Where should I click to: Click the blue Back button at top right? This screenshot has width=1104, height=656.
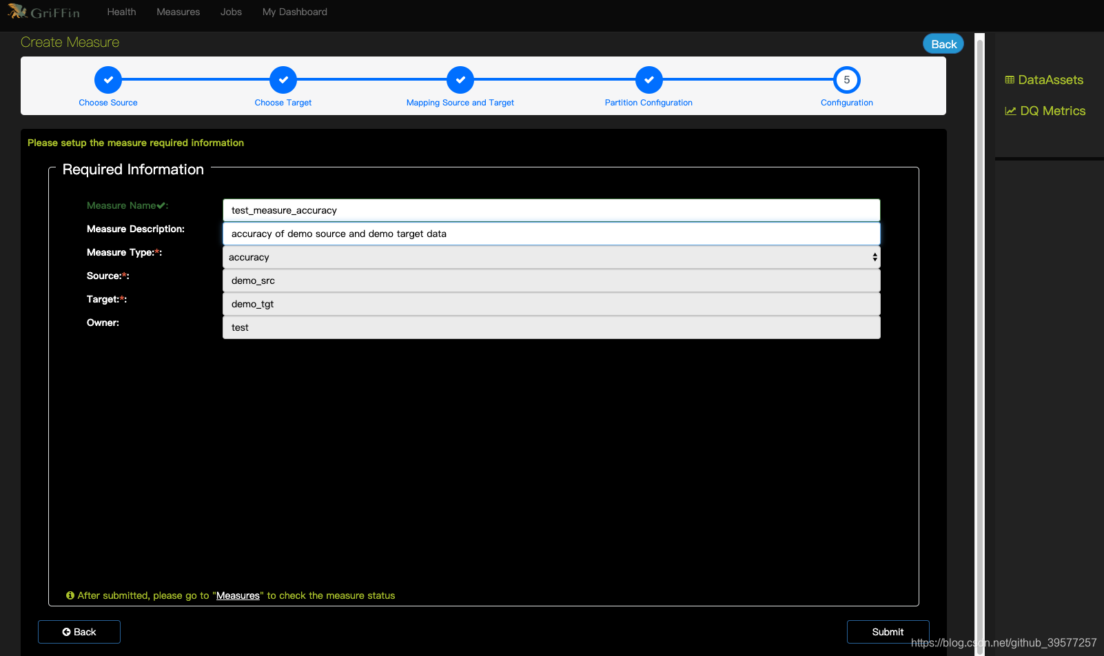tap(943, 44)
